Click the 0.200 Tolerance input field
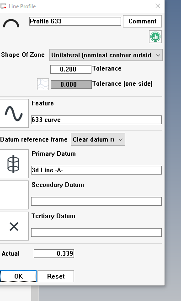The image size is (181, 301). point(71,69)
